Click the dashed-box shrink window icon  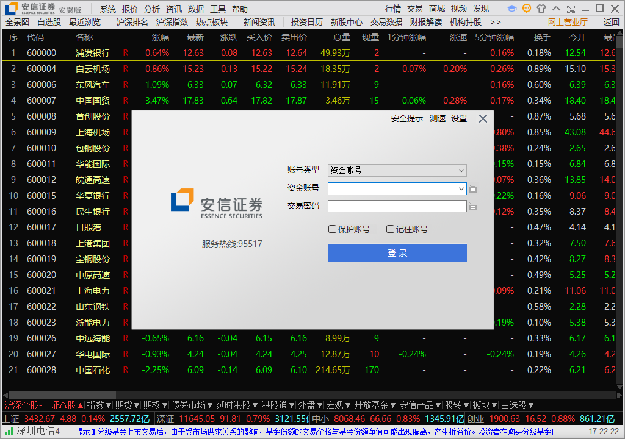570,9
